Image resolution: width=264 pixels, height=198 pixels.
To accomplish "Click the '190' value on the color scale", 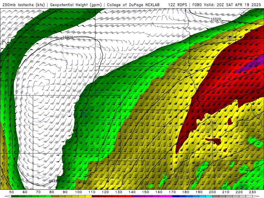I will [x=199, y=192].
